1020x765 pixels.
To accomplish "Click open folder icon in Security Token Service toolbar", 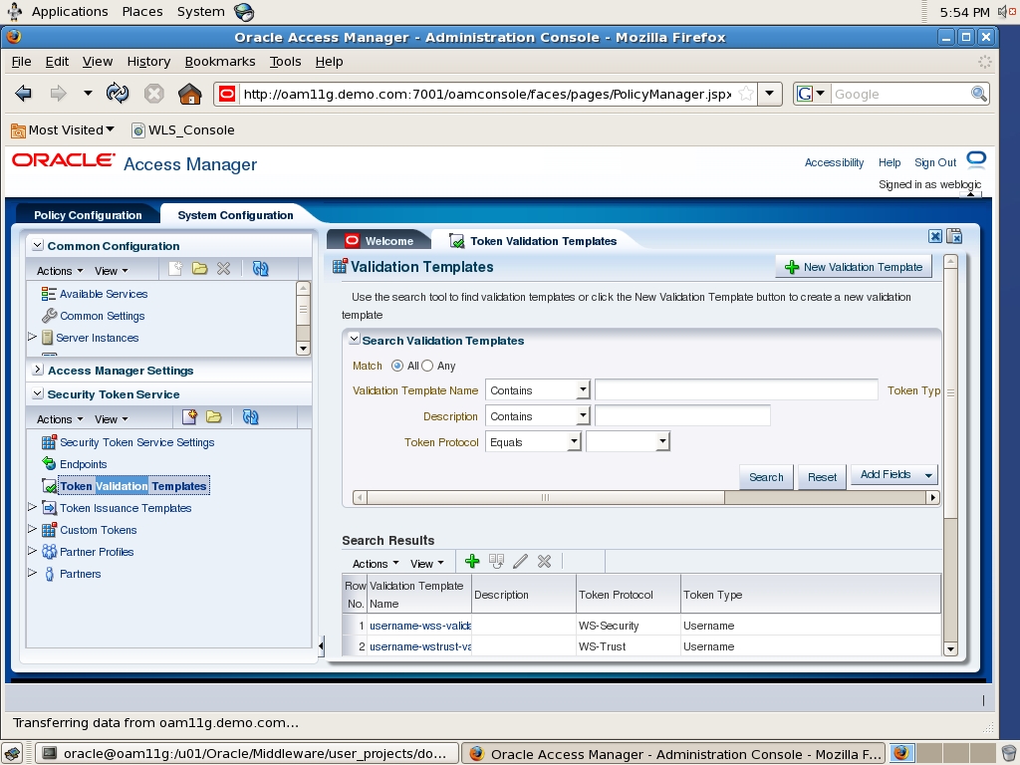I will click(214, 417).
